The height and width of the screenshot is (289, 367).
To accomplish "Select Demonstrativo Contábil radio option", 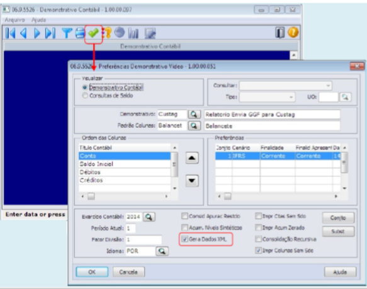I will (85, 88).
